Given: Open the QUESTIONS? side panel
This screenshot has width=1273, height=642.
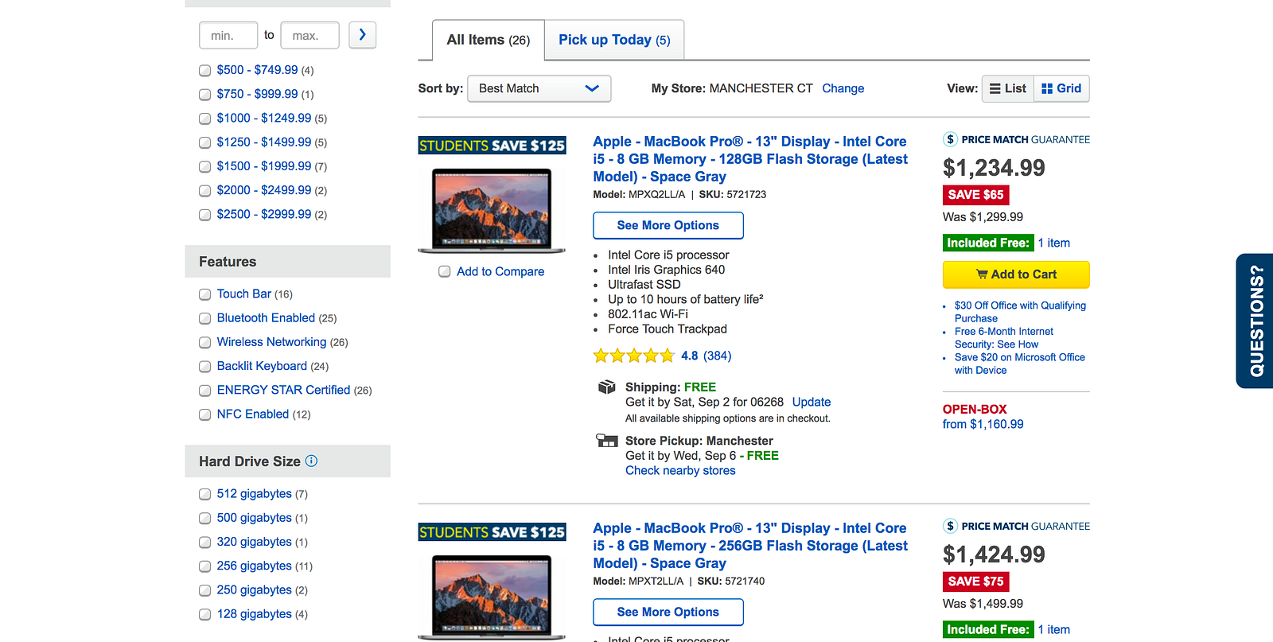Looking at the screenshot, I should (1255, 321).
